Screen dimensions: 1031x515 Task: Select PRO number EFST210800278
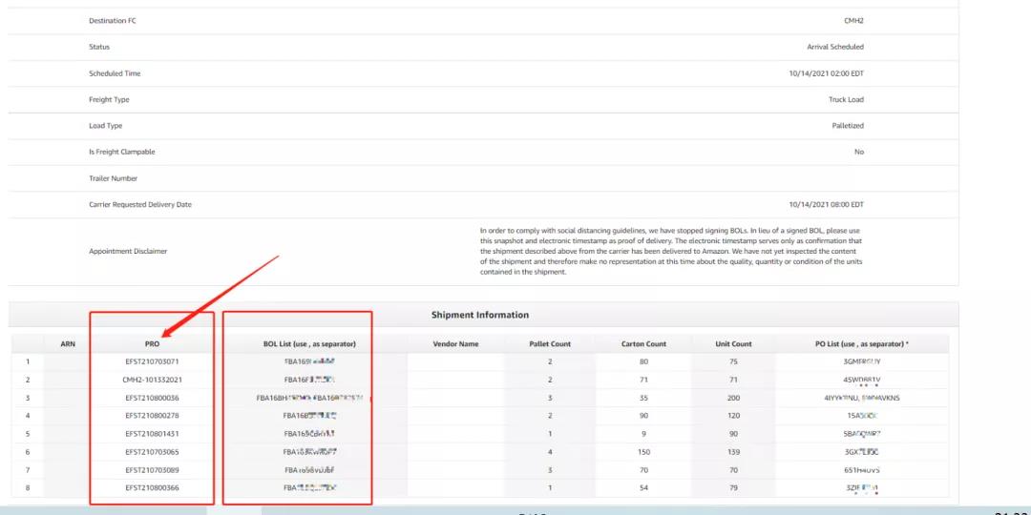152,416
